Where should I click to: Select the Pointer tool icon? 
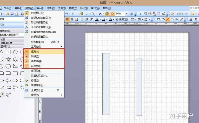pos(87,14)
